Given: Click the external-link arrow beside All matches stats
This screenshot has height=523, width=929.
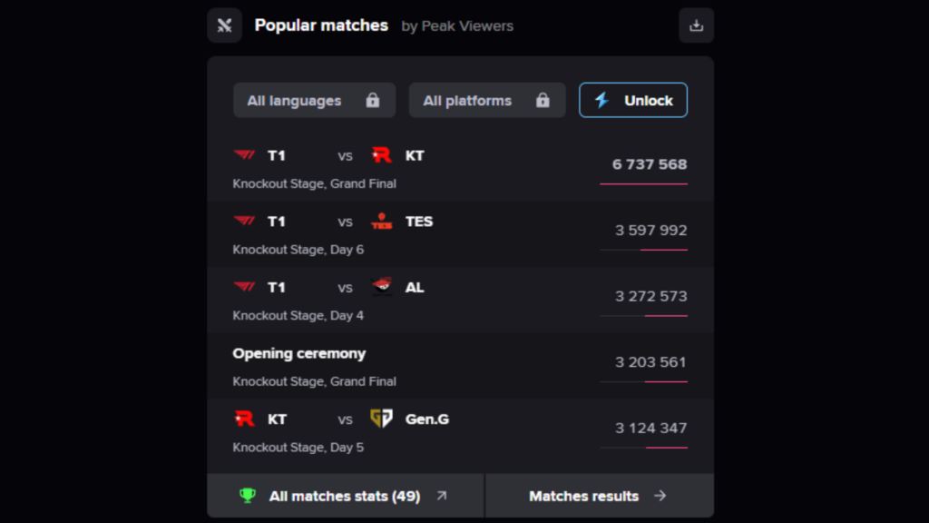Looking at the screenshot, I should coord(441,495).
